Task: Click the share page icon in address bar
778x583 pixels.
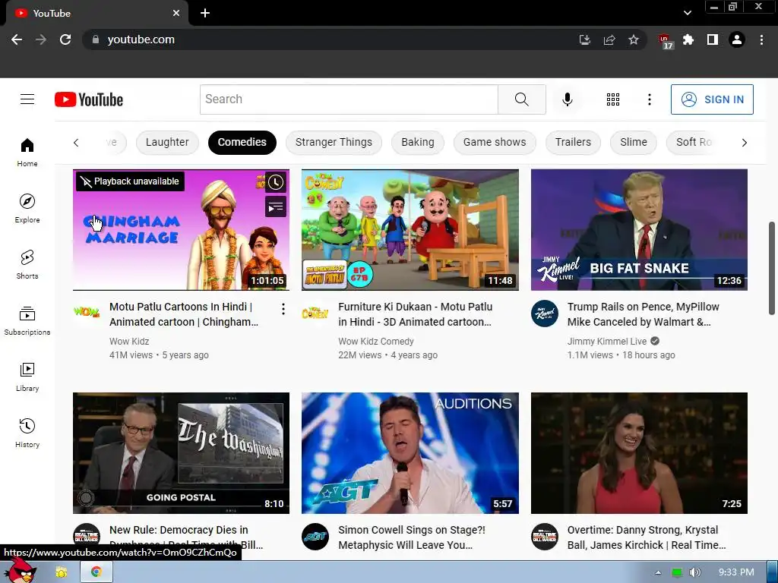Action: 609,39
